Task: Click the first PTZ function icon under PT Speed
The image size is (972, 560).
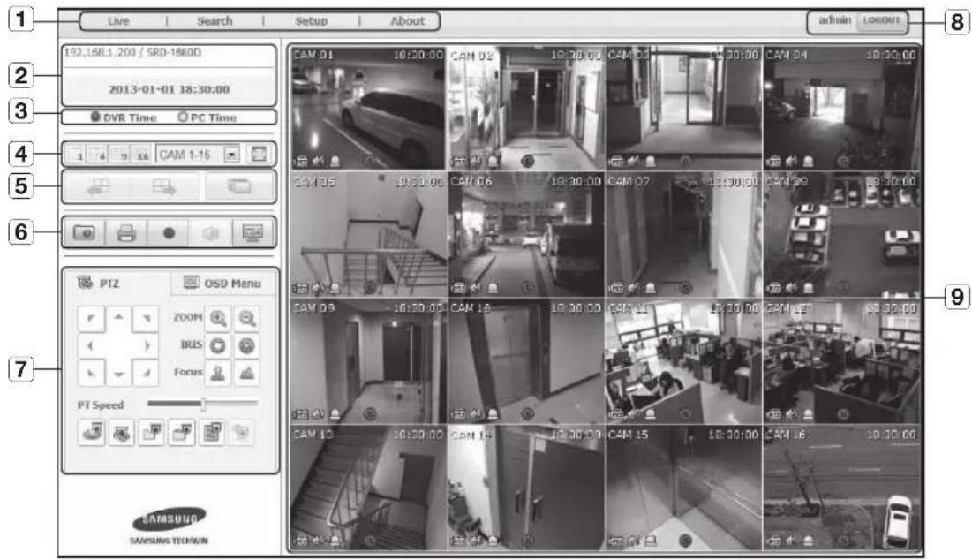Action: click(92, 432)
